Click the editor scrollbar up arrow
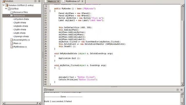186x105 pixels. pos(183,5)
